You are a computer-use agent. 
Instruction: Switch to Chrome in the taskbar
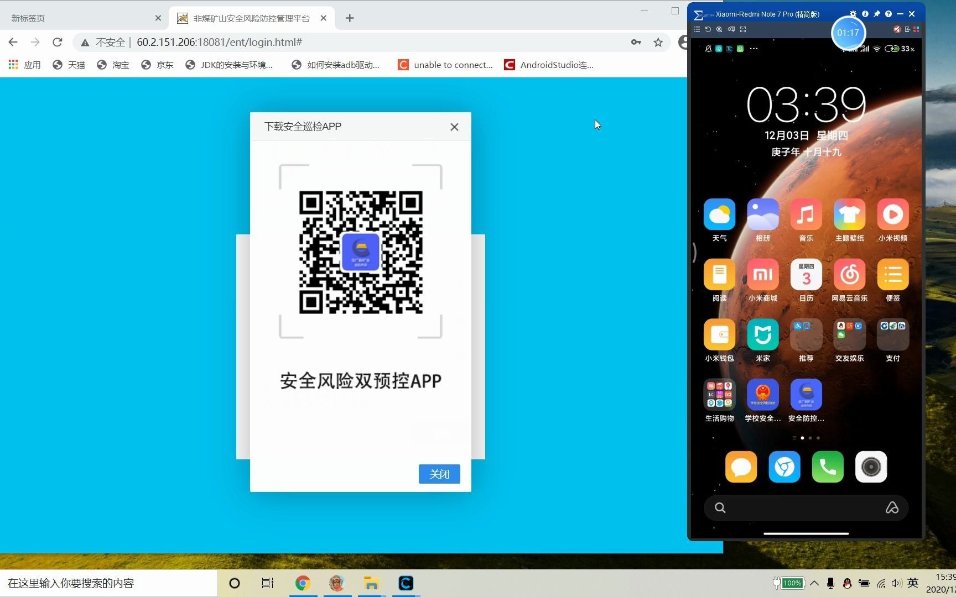click(303, 583)
